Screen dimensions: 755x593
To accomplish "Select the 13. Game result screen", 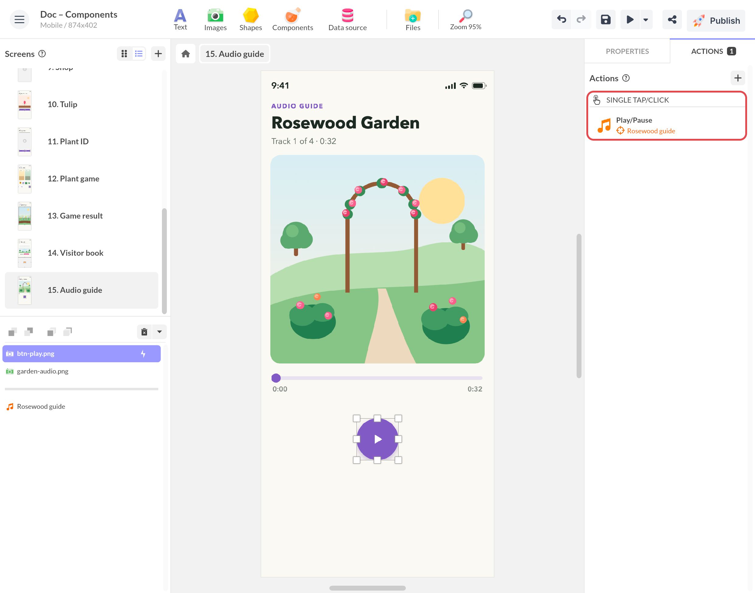I will coord(82,216).
